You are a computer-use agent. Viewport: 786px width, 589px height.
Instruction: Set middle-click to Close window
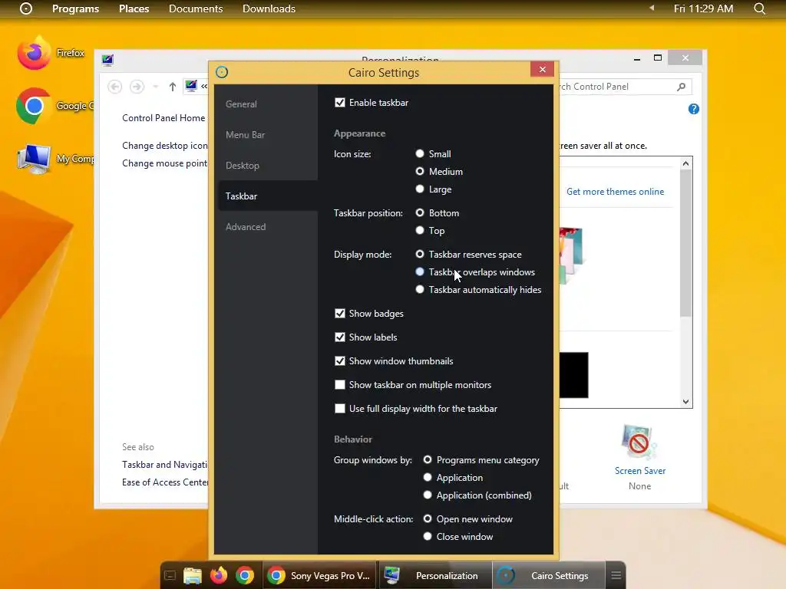pos(428,536)
